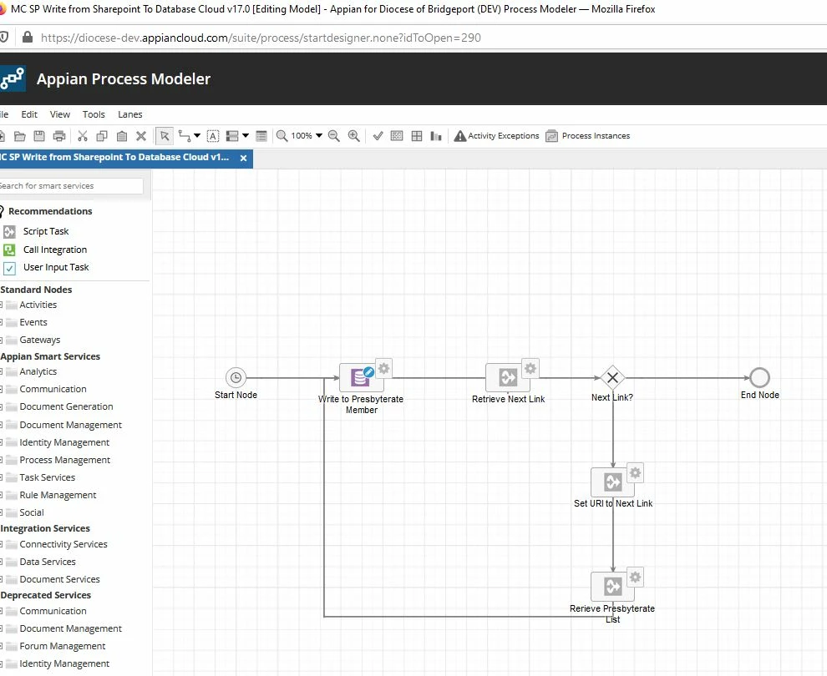827x676 pixels.
Task: Copy the selected node
Action: pos(102,137)
